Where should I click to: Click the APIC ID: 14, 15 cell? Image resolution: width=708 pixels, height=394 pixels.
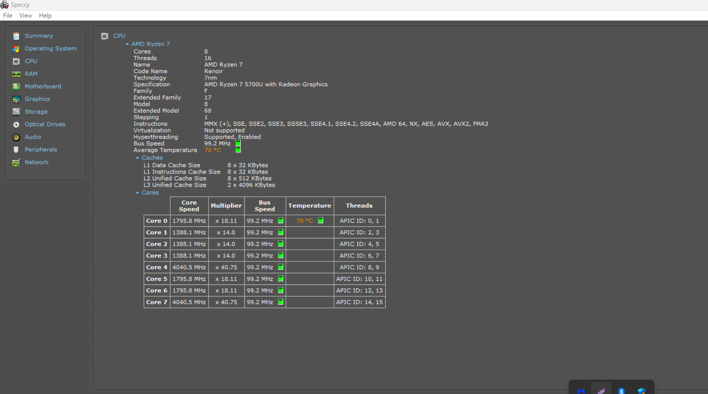pos(359,302)
